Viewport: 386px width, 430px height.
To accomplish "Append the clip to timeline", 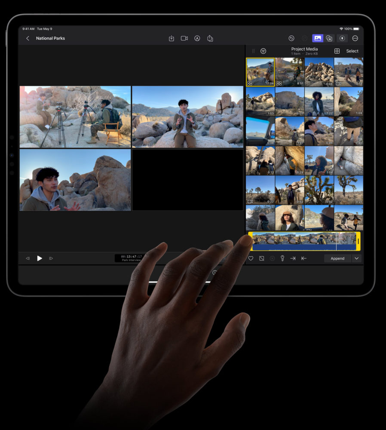I will pyautogui.click(x=337, y=258).
